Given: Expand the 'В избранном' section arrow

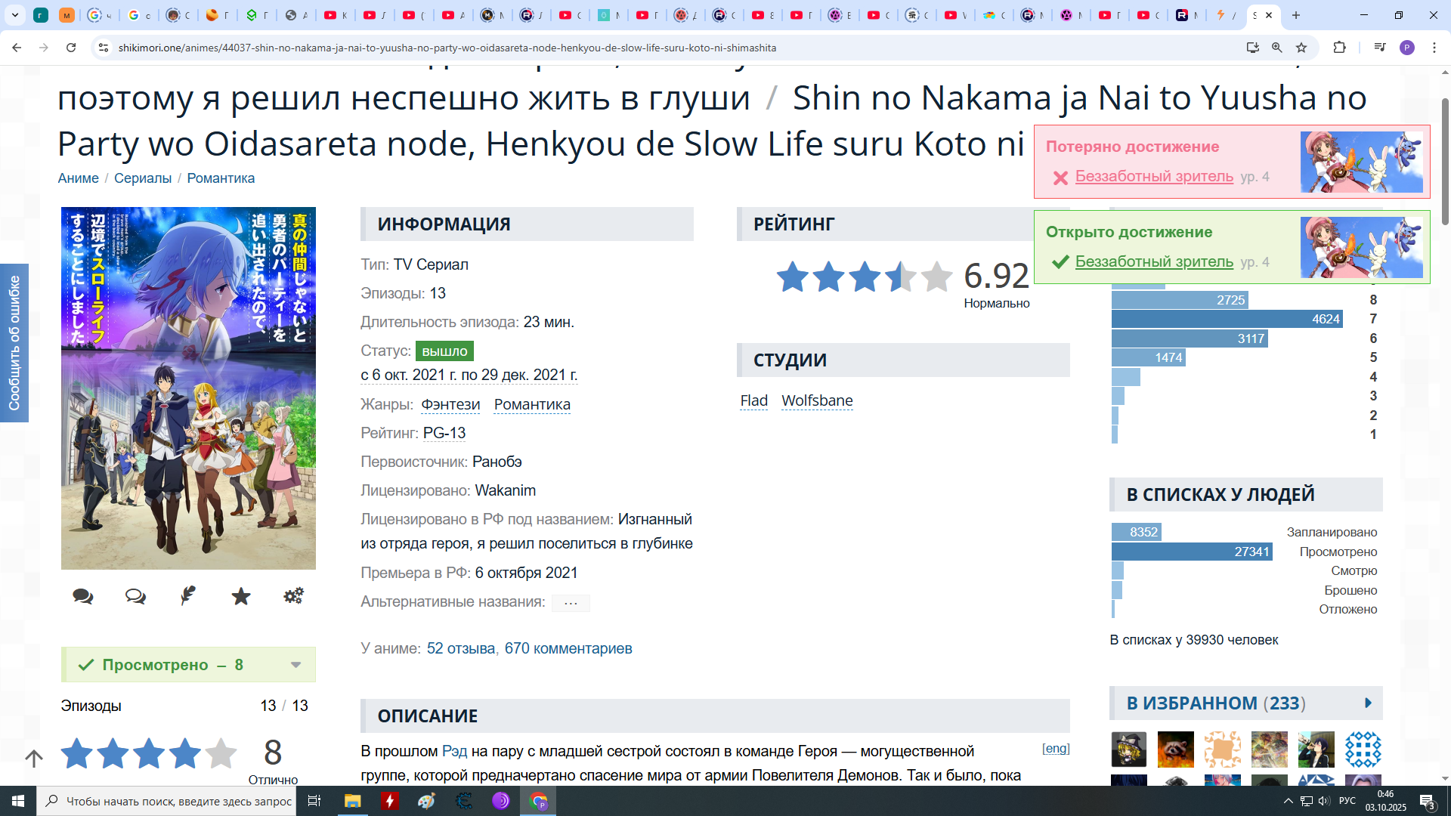Looking at the screenshot, I should 1368,703.
